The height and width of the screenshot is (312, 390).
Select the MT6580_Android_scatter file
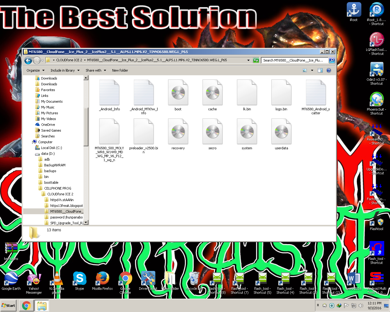[316, 97]
